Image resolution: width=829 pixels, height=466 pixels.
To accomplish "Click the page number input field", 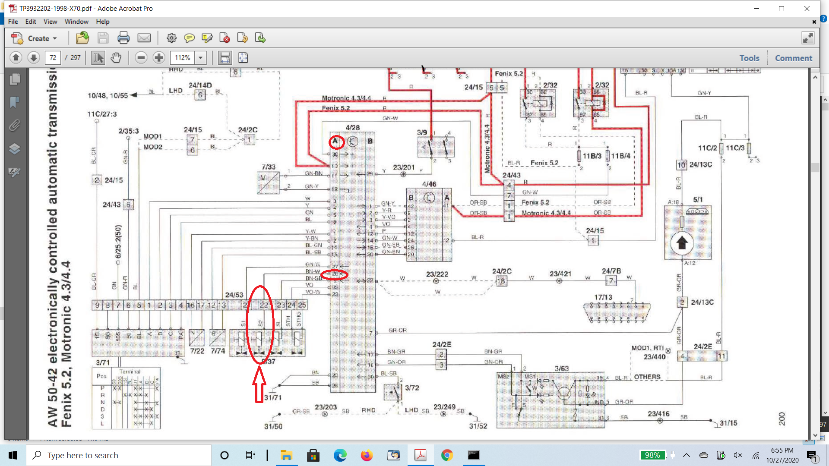I will coord(53,57).
